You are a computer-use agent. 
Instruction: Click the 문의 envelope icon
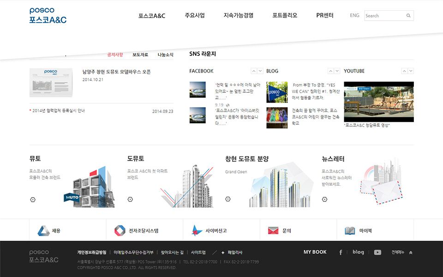(x=273, y=230)
